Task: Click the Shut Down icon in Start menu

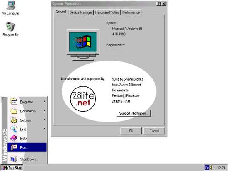Action: (14, 159)
